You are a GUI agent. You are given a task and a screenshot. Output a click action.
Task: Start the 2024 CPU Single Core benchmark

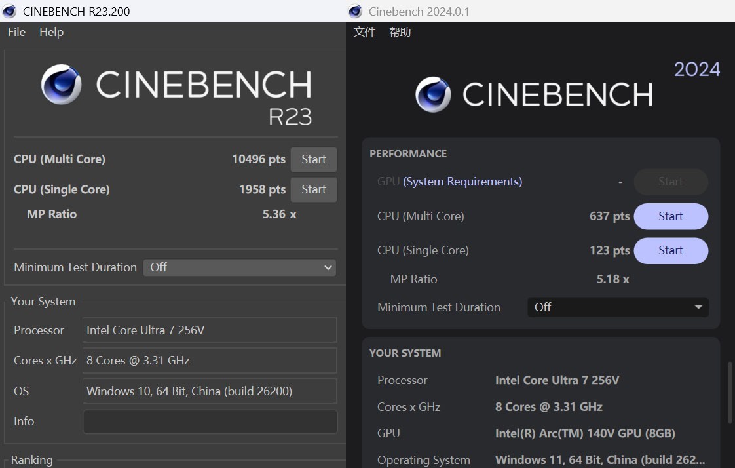[670, 250]
